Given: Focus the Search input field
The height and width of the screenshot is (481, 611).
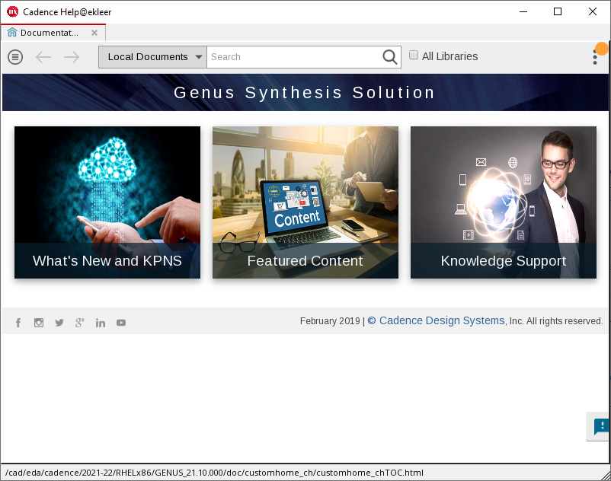Looking at the screenshot, I should (294, 57).
